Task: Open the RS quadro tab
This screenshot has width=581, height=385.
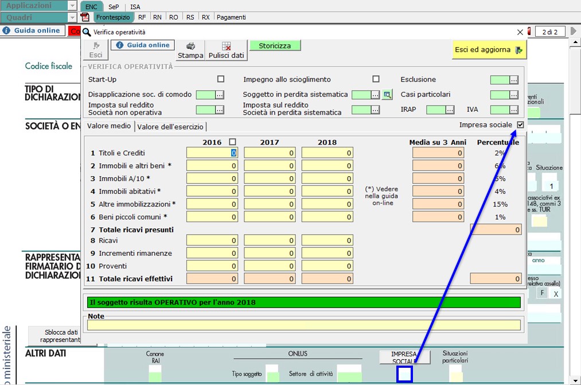Action: pos(190,17)
